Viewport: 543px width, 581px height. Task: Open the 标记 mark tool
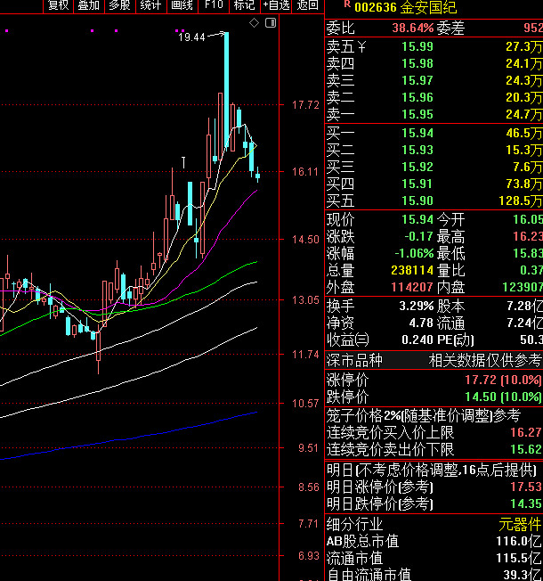click(244, 5)
